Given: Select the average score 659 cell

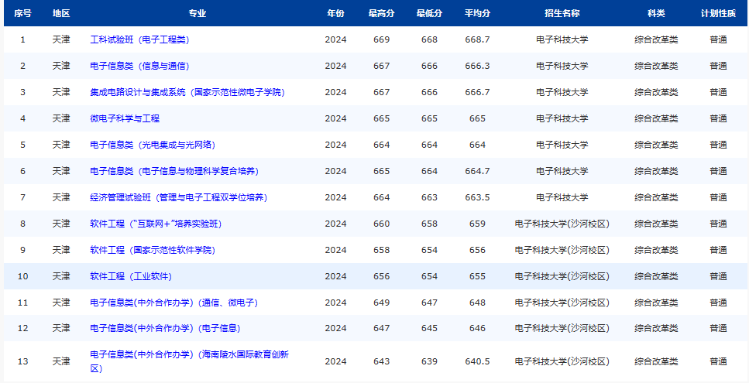Looking at the screenshot, I should (x=477, y=223).
